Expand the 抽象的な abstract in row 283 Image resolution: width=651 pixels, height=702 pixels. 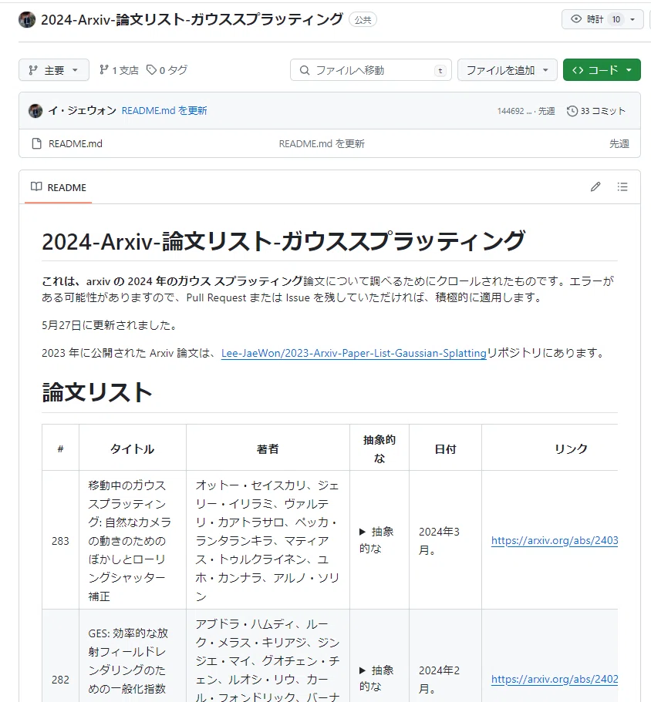coord(376,540)
